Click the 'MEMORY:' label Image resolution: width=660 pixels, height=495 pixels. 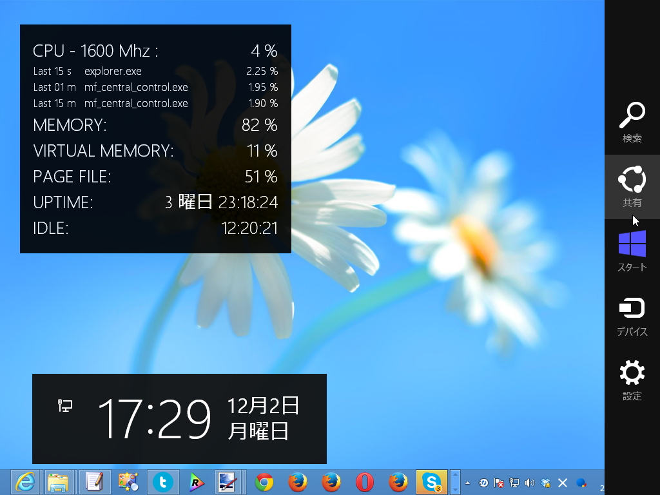pos(70,125)
